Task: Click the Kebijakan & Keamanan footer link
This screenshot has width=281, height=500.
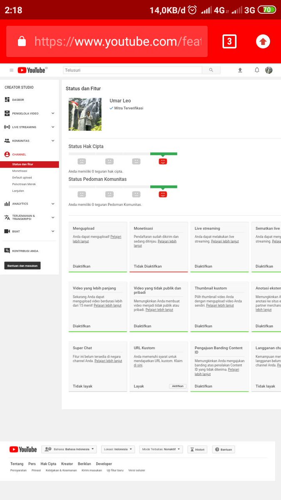Action: pos(61,470)
